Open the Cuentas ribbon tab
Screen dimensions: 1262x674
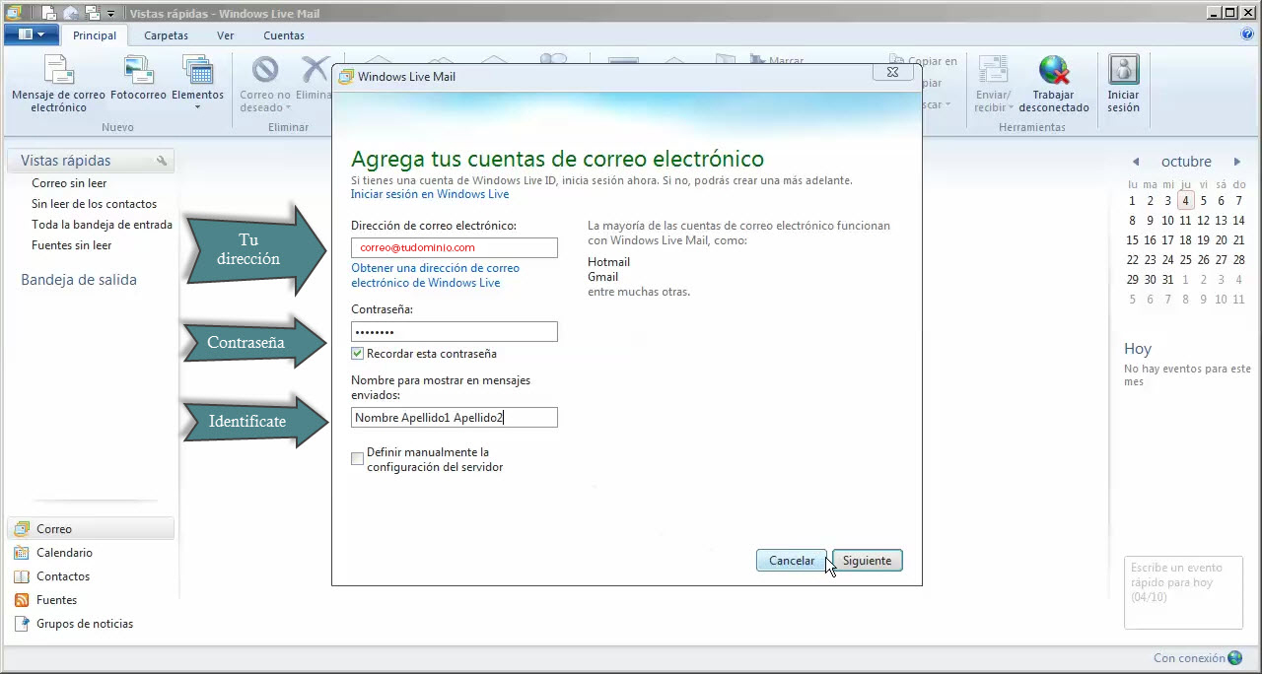[x=284, y=35]
